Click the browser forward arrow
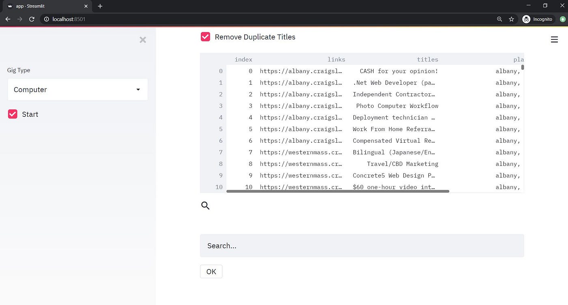Viewport: 568px width, 305px height. point(19,19)
